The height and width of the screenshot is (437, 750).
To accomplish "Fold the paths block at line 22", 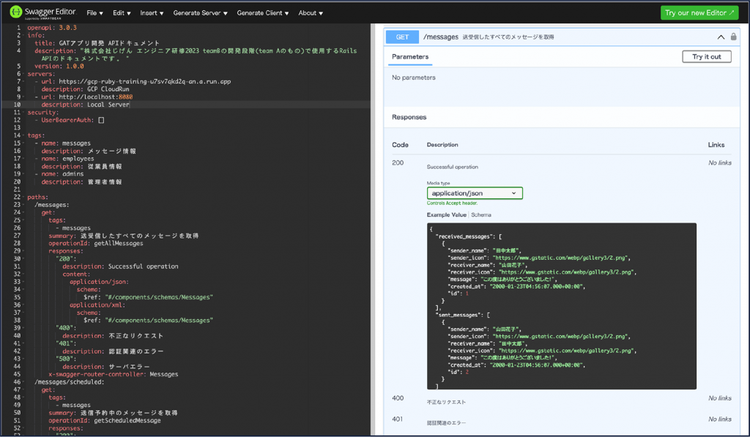I will click(23, 197).
